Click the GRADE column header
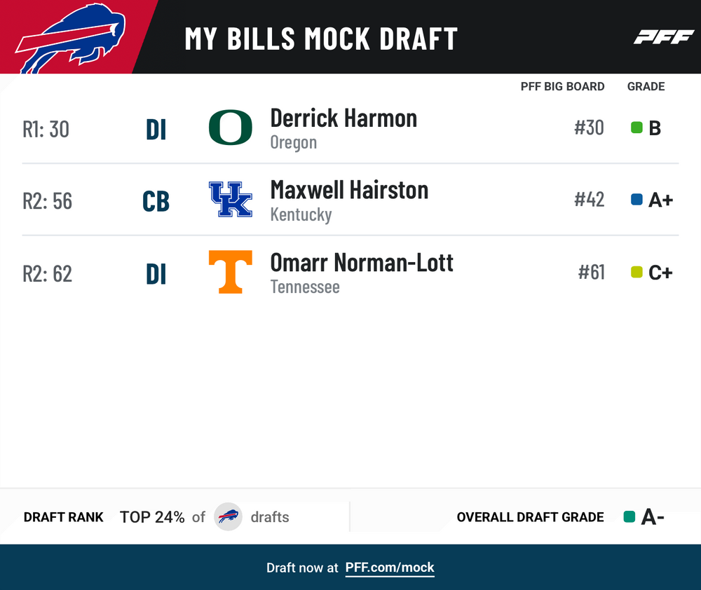The image size is (701, 590). point(646,86)
